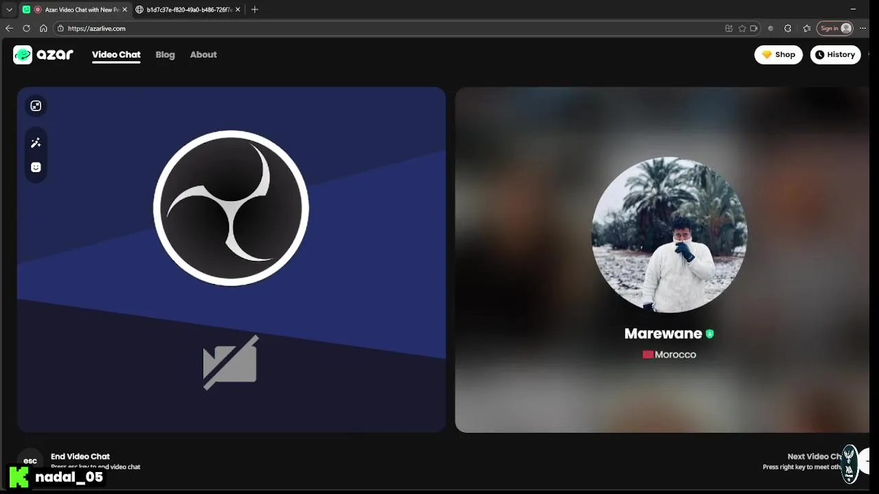The width and height of the screenshot is (879, 494).
Task: Click the OBS logo in own video panel
Action: (231, 208)
